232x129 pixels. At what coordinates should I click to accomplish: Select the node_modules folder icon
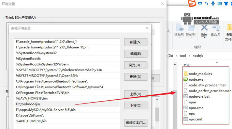[186, 74]
